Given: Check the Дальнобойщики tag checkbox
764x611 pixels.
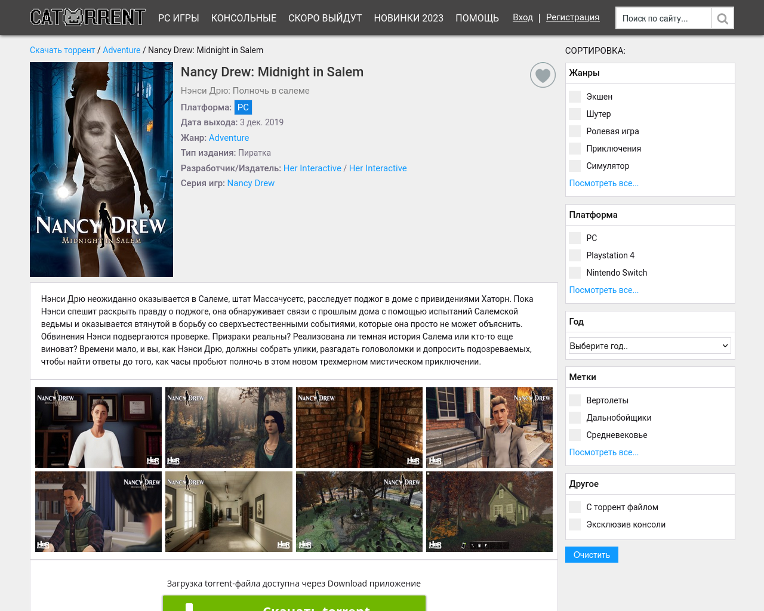Looking at the screenshot, I should click(575, 418).
